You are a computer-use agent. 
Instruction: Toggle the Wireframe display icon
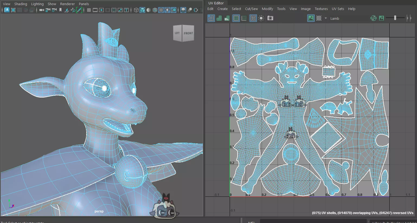click(x=136, y=10)
